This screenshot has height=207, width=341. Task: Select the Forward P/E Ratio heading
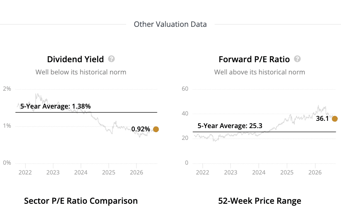[254, 59]
